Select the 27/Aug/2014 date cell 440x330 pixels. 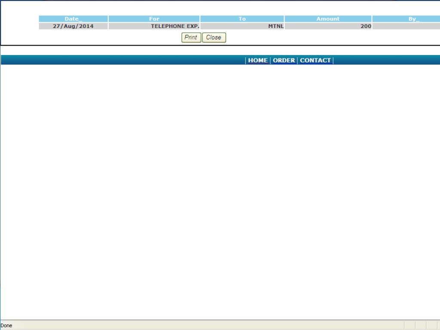tap(73, 26)
